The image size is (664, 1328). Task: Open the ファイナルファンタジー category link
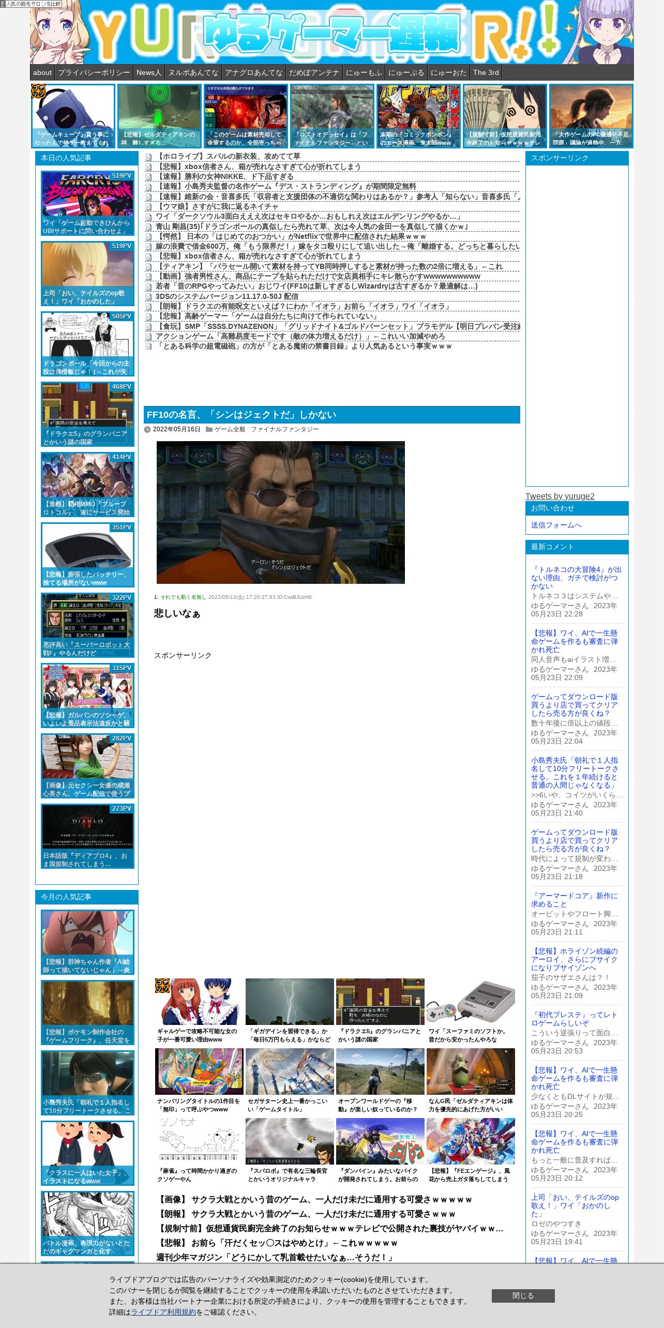click(284, 429)
